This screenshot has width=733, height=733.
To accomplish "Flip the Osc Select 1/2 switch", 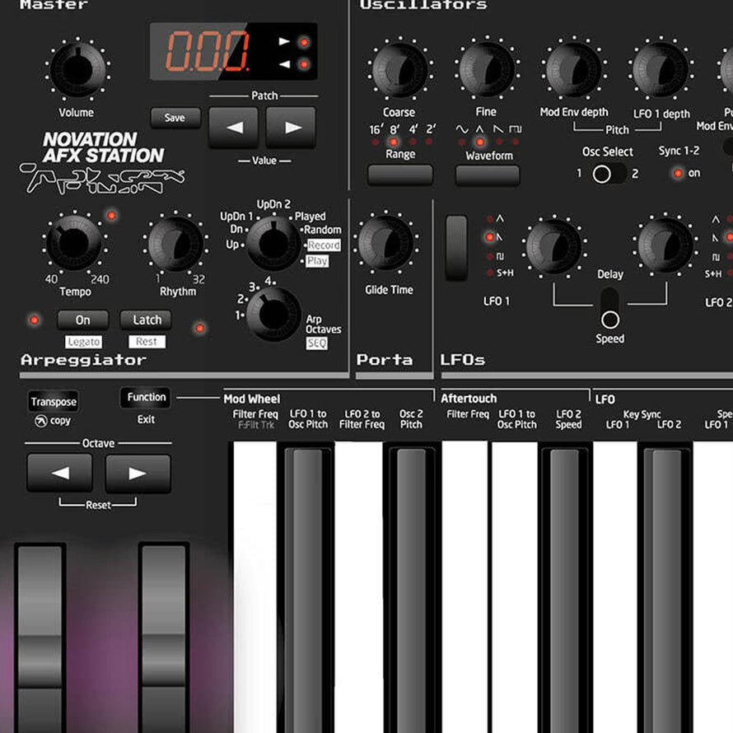I will coord(608,174).
